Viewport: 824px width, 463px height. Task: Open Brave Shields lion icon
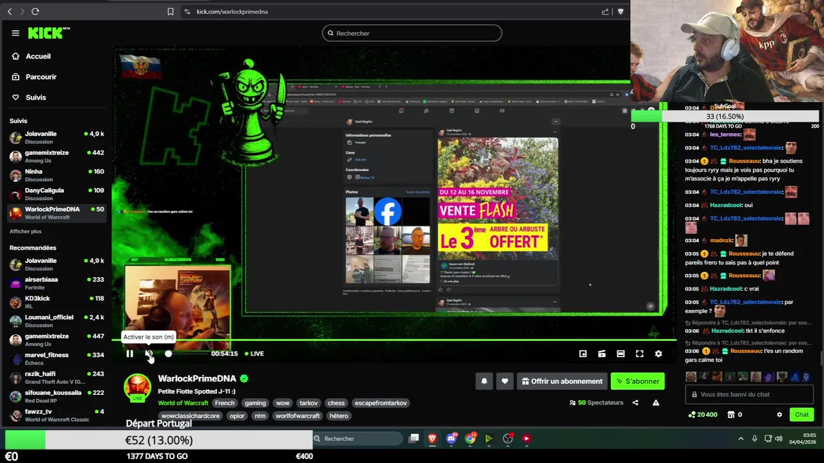click(x=621, y=12)
